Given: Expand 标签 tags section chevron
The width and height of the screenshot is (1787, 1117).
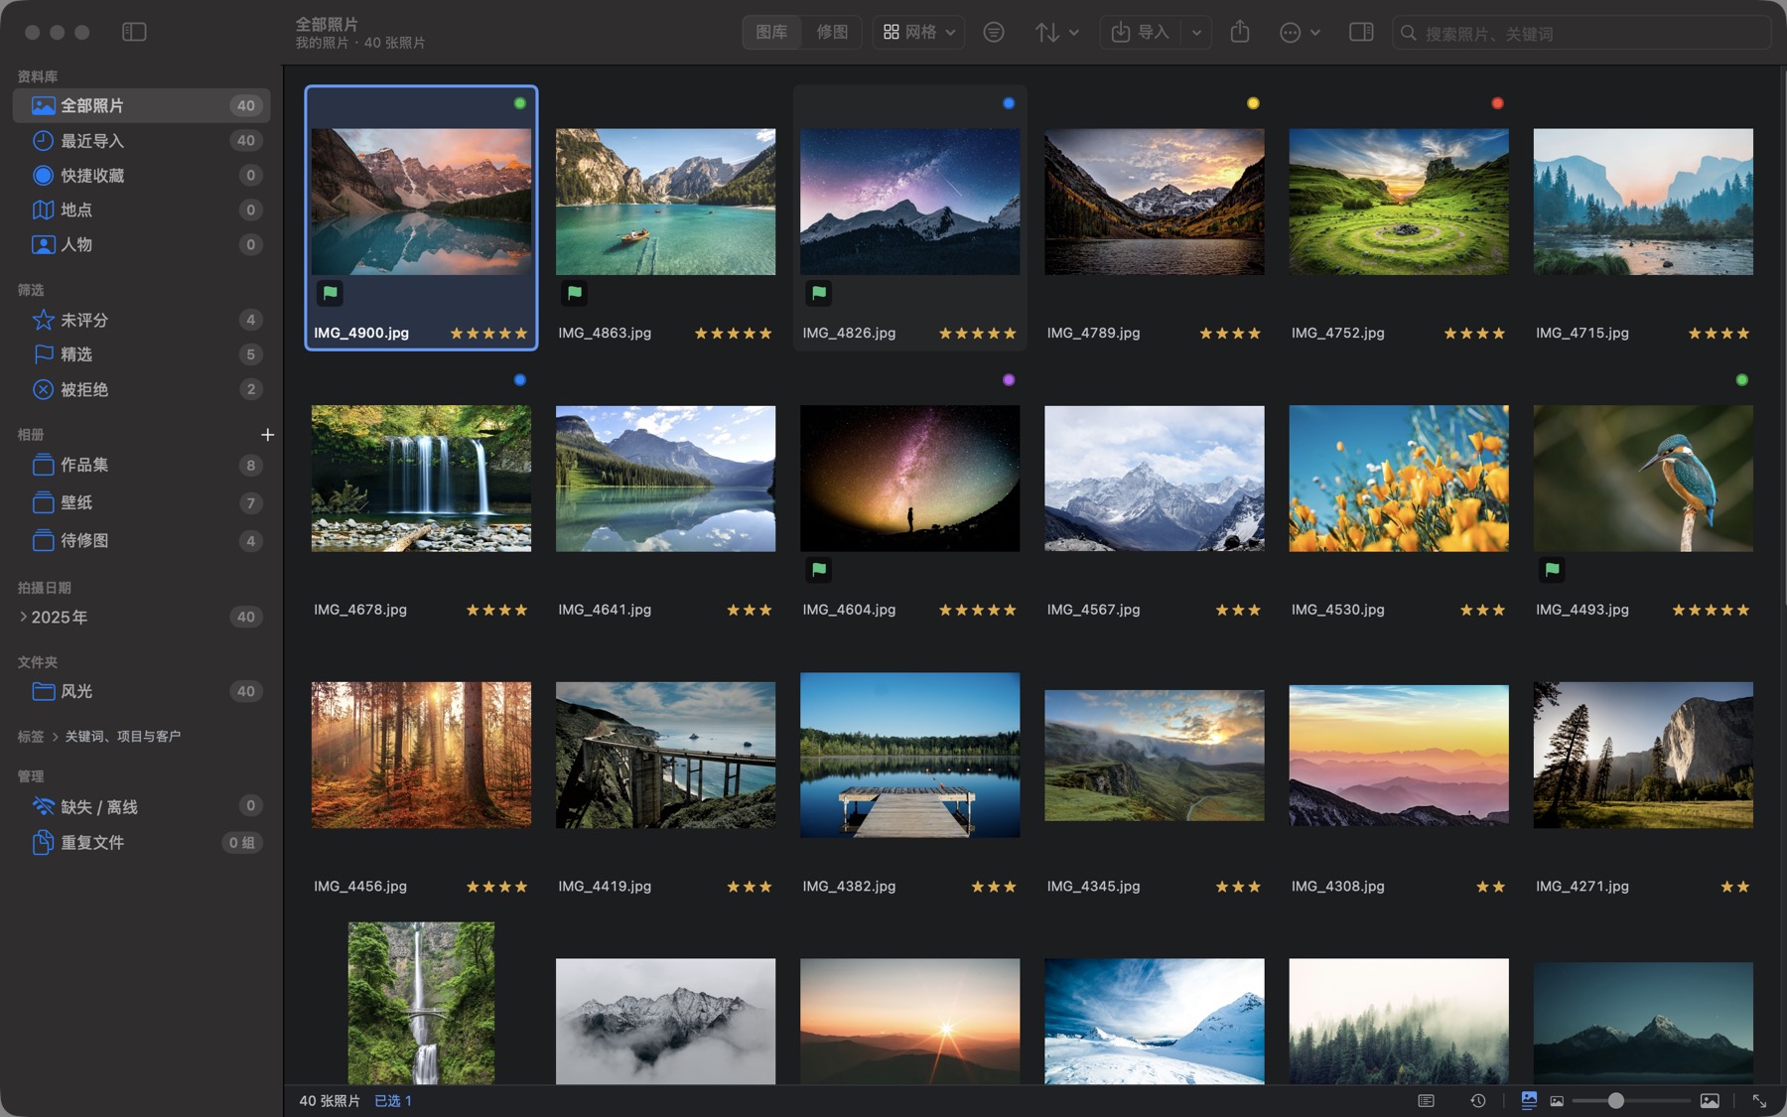Looking at the screenshot, I should [x=55, y=736].
